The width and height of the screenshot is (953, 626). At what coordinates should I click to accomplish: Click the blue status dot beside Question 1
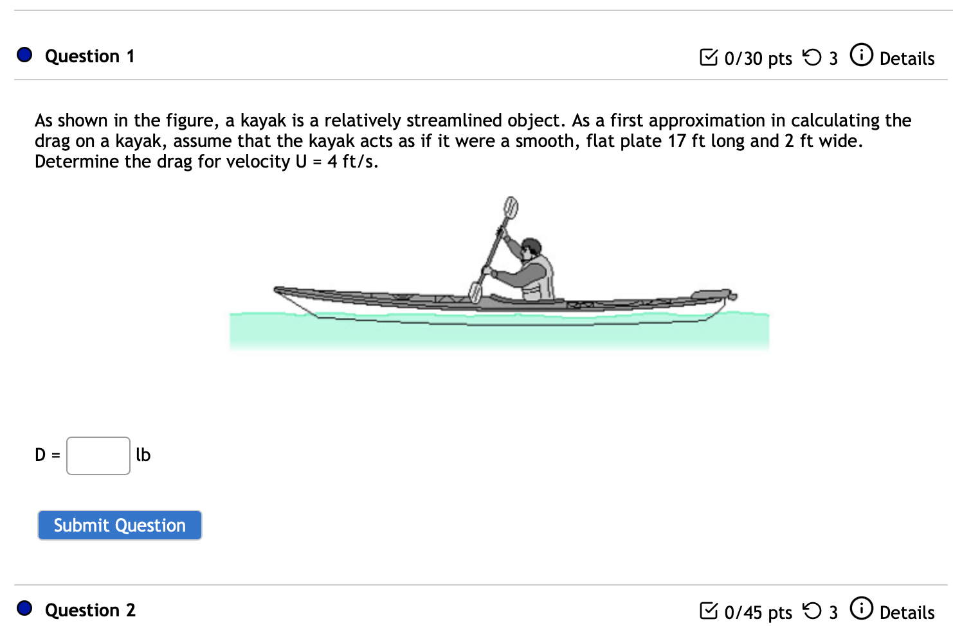24,55
